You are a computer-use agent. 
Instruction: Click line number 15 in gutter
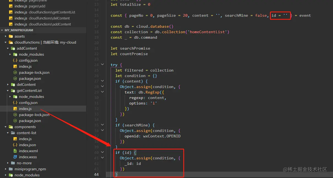click(96, 15)
